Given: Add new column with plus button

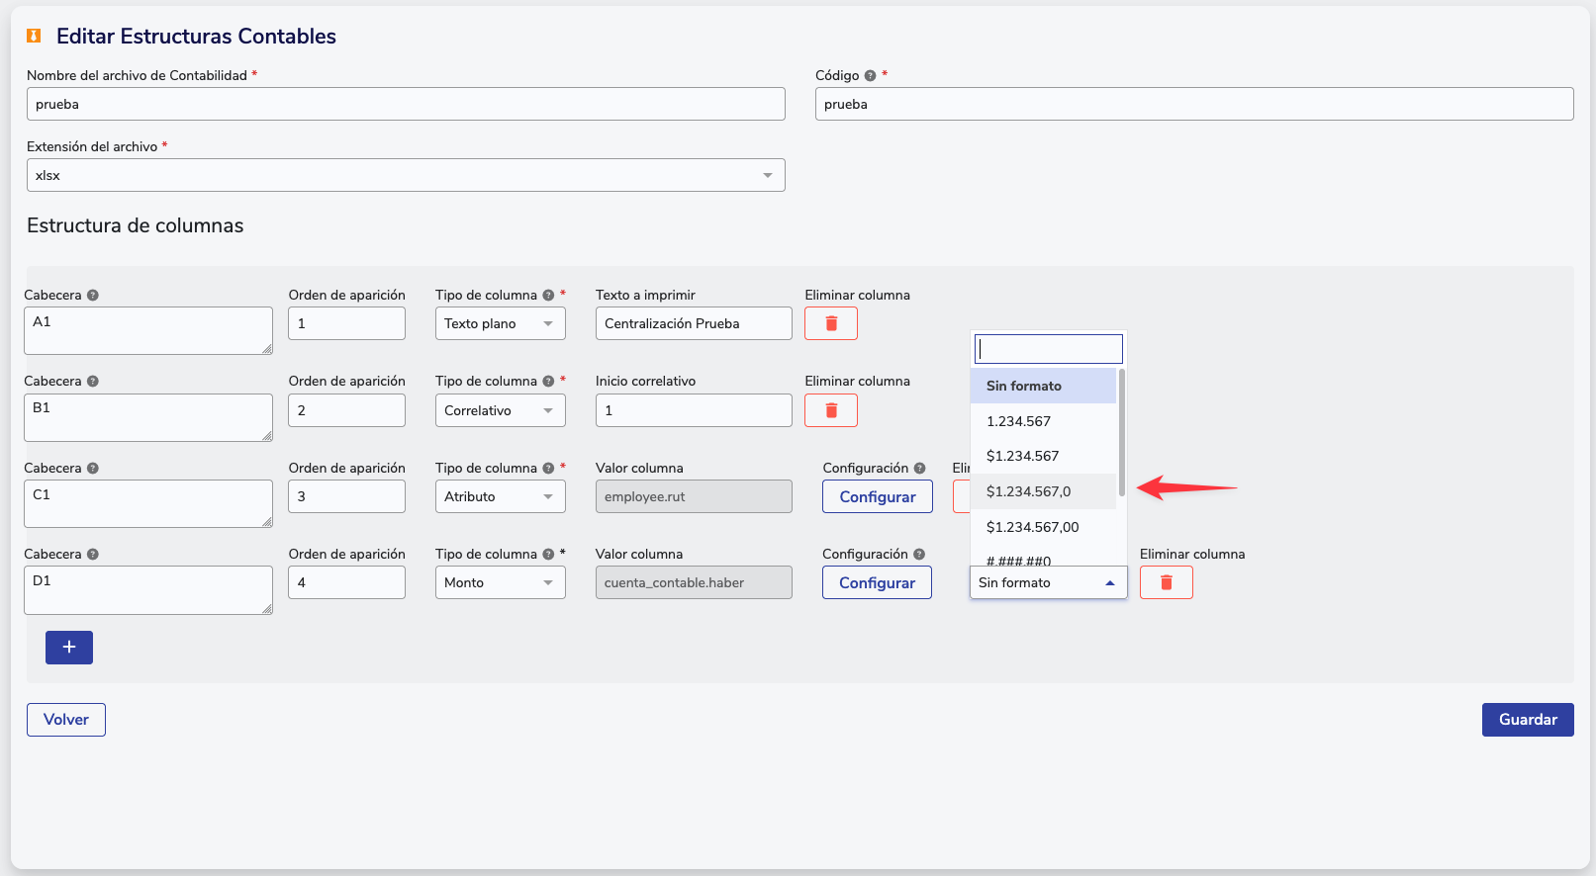Looking at the screenshot, I should tap(69, 648).
